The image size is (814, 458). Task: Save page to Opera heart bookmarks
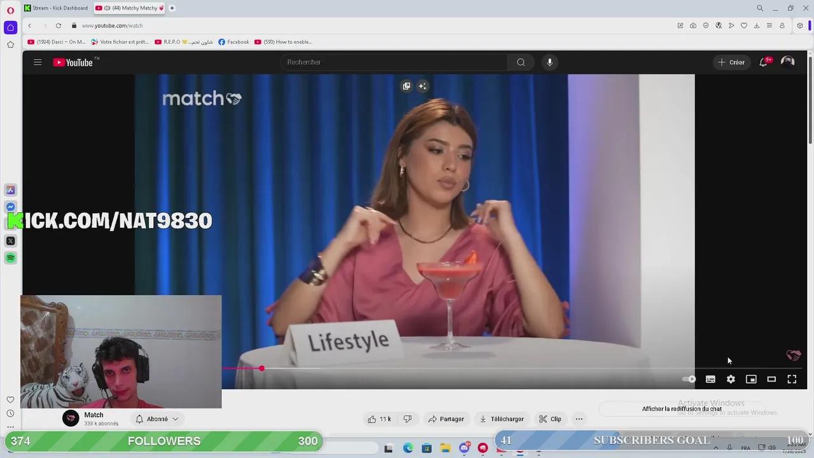(x=744, y=25)
